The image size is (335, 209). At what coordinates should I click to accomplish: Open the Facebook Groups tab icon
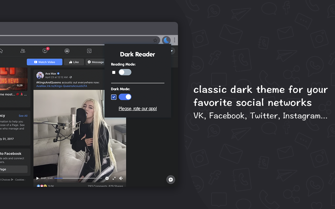(x=67, y=51)
